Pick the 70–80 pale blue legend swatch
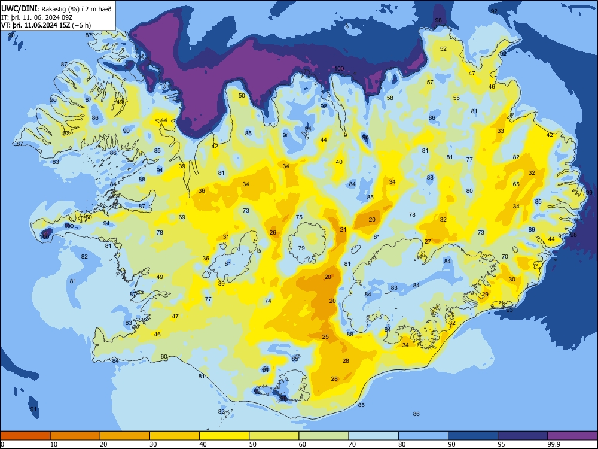598x449 pixels. pos(373,436)
